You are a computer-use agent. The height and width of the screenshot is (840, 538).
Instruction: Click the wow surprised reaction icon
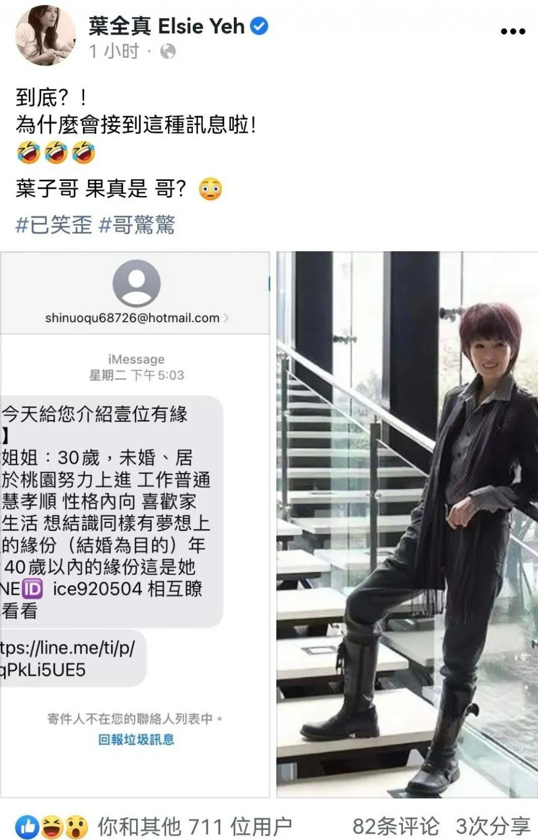click(x=76, y=827)
